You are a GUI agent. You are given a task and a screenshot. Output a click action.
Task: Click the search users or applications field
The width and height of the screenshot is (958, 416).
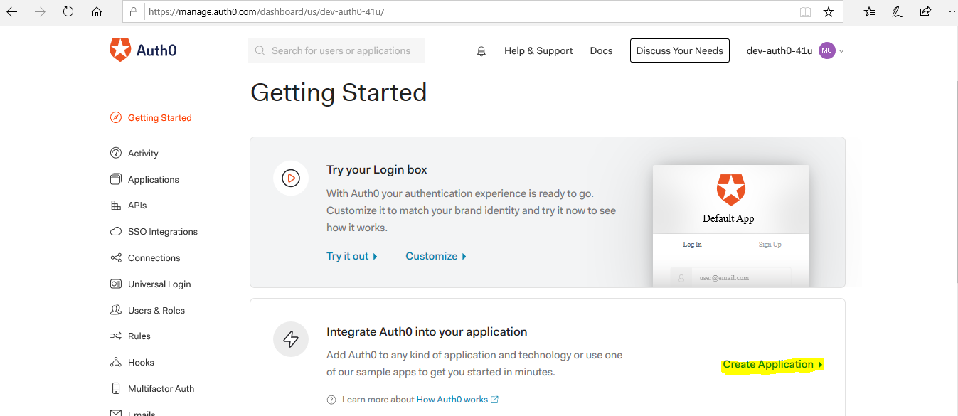(x=341, y=51)
